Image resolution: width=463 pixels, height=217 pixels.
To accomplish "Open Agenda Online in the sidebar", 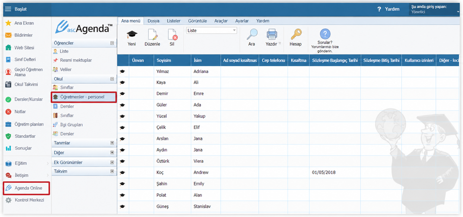I will pos(26,188).
